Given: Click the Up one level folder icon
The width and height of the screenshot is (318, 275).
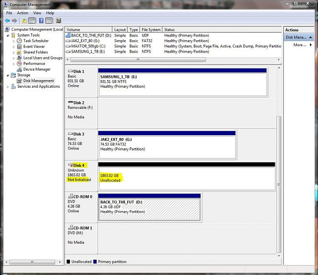Looking at the screenshot, I should (24, 21).
